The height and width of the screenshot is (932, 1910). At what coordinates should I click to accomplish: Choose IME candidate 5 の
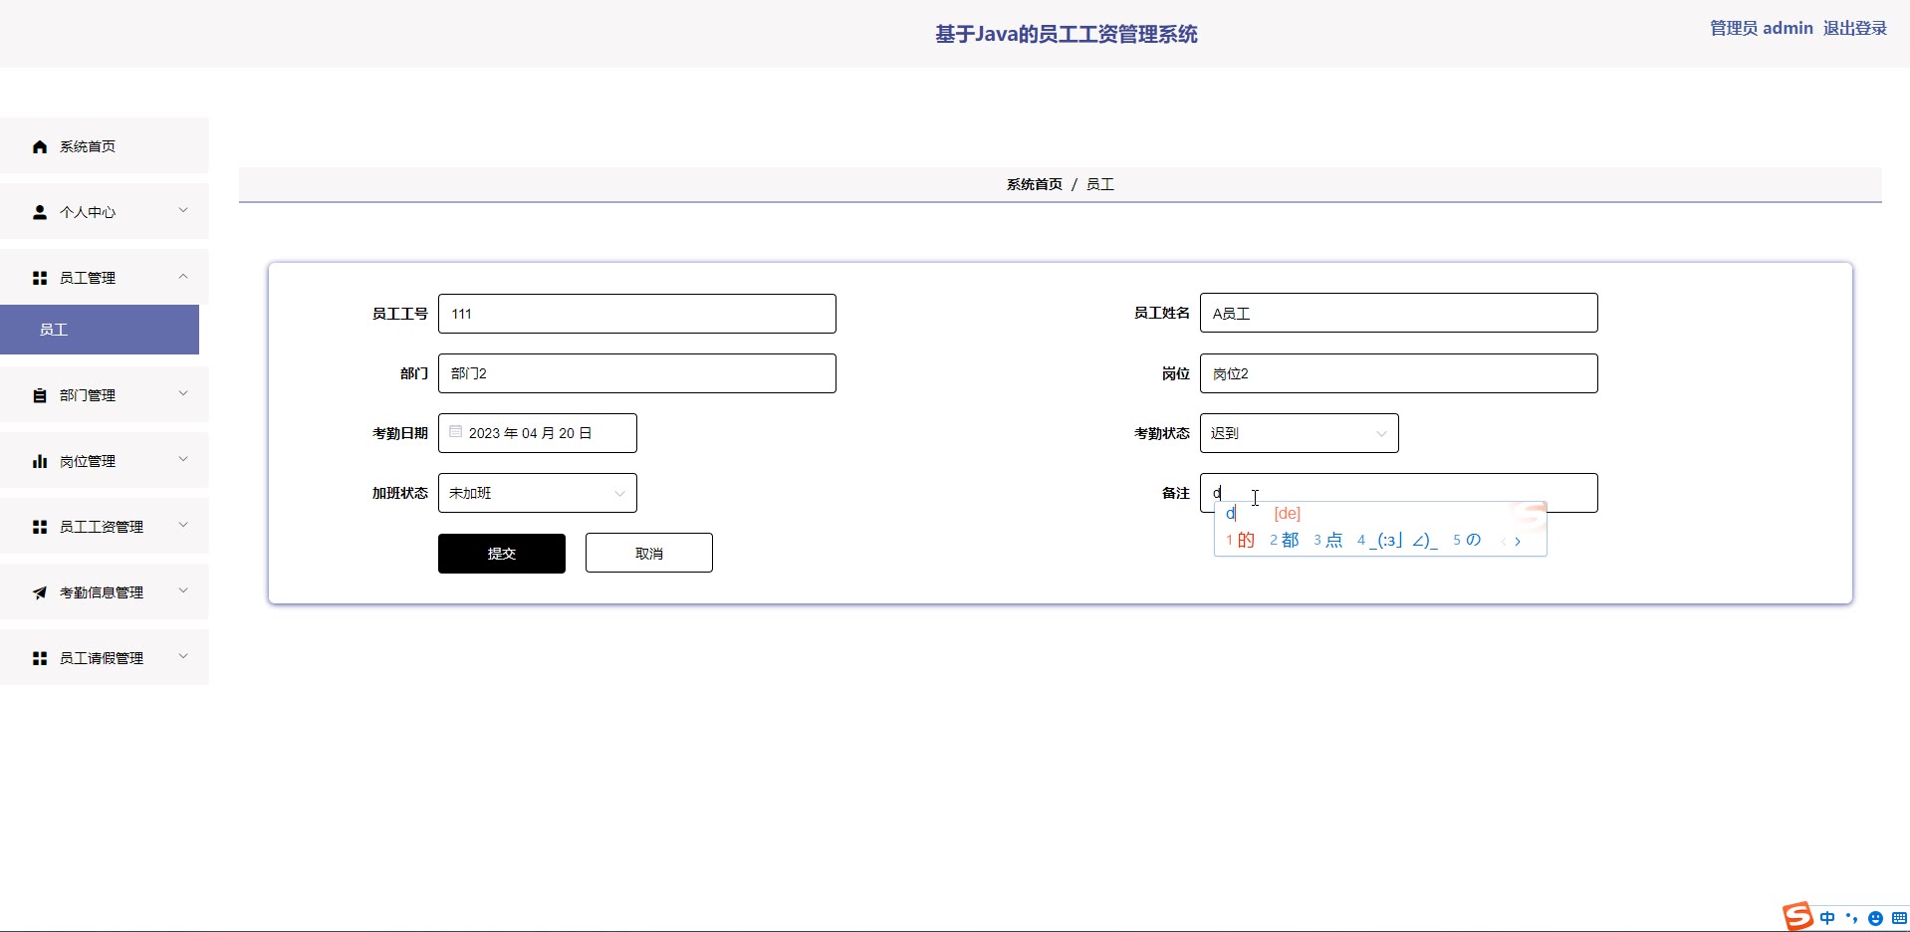(1467, 540)
